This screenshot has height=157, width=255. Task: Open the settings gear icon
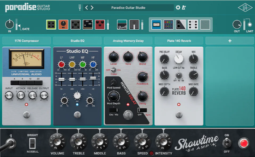178,7
